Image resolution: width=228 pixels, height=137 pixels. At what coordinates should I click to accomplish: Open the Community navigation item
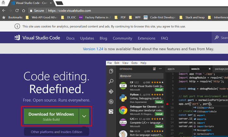pyautogui.click(x=122, y=38)
